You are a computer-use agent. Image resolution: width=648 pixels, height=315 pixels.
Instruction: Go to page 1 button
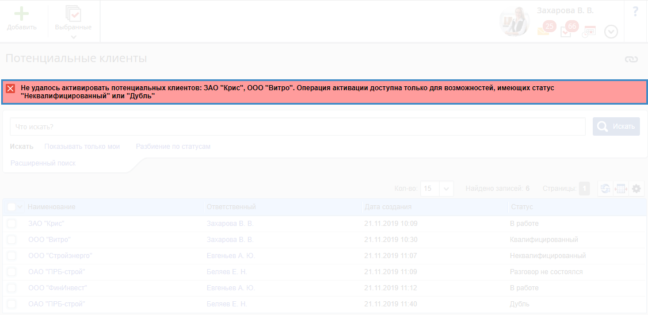click(584, 189)
